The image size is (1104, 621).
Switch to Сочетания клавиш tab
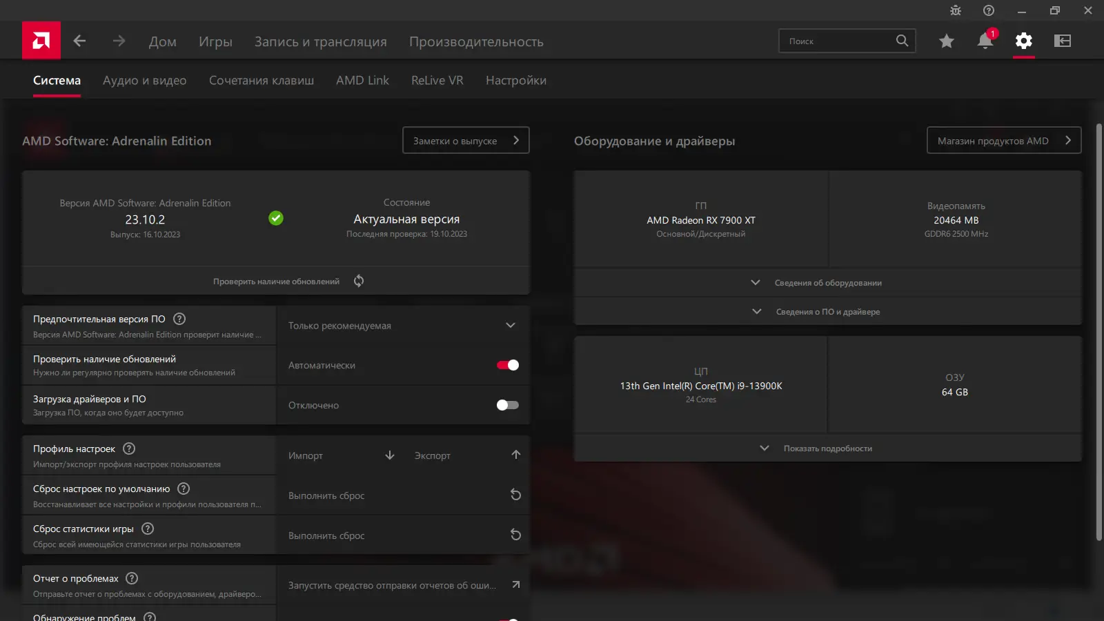pos(262,81)
